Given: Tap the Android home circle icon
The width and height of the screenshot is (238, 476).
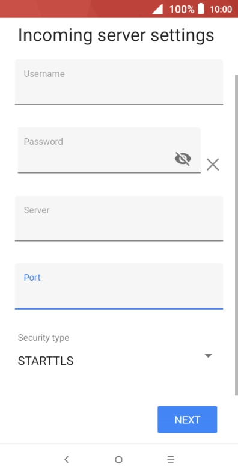Looking at the screenshot, I should [118, 460].
